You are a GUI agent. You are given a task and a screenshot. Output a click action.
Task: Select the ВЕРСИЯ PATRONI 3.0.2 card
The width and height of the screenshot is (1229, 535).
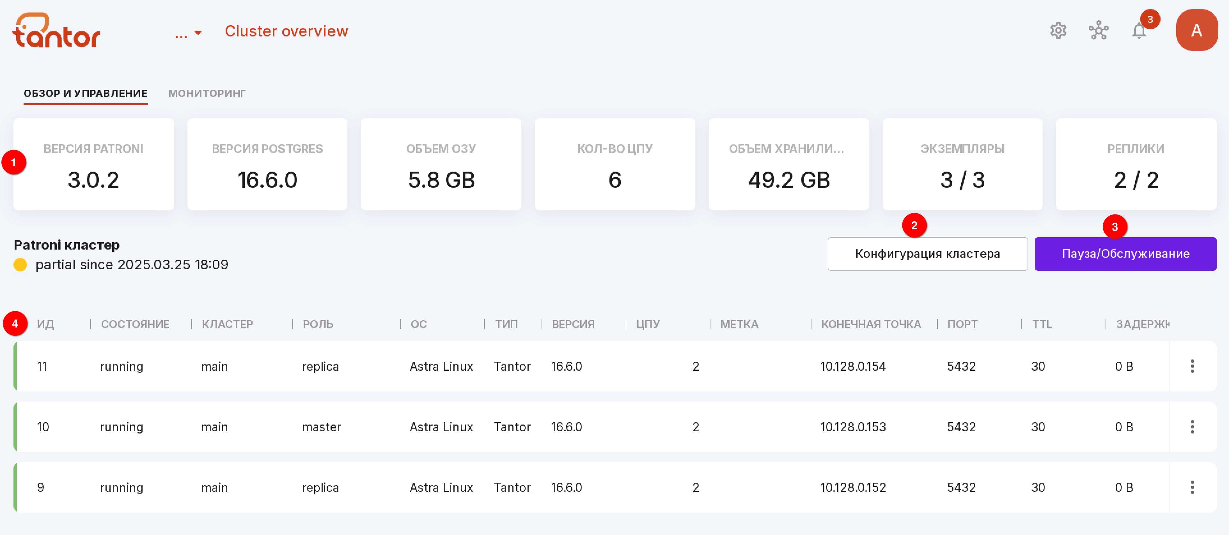[93, 165]
